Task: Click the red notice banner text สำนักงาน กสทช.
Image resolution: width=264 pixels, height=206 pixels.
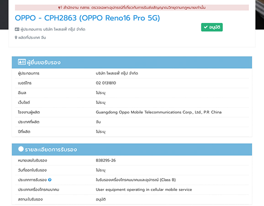Action: [134, 8]
